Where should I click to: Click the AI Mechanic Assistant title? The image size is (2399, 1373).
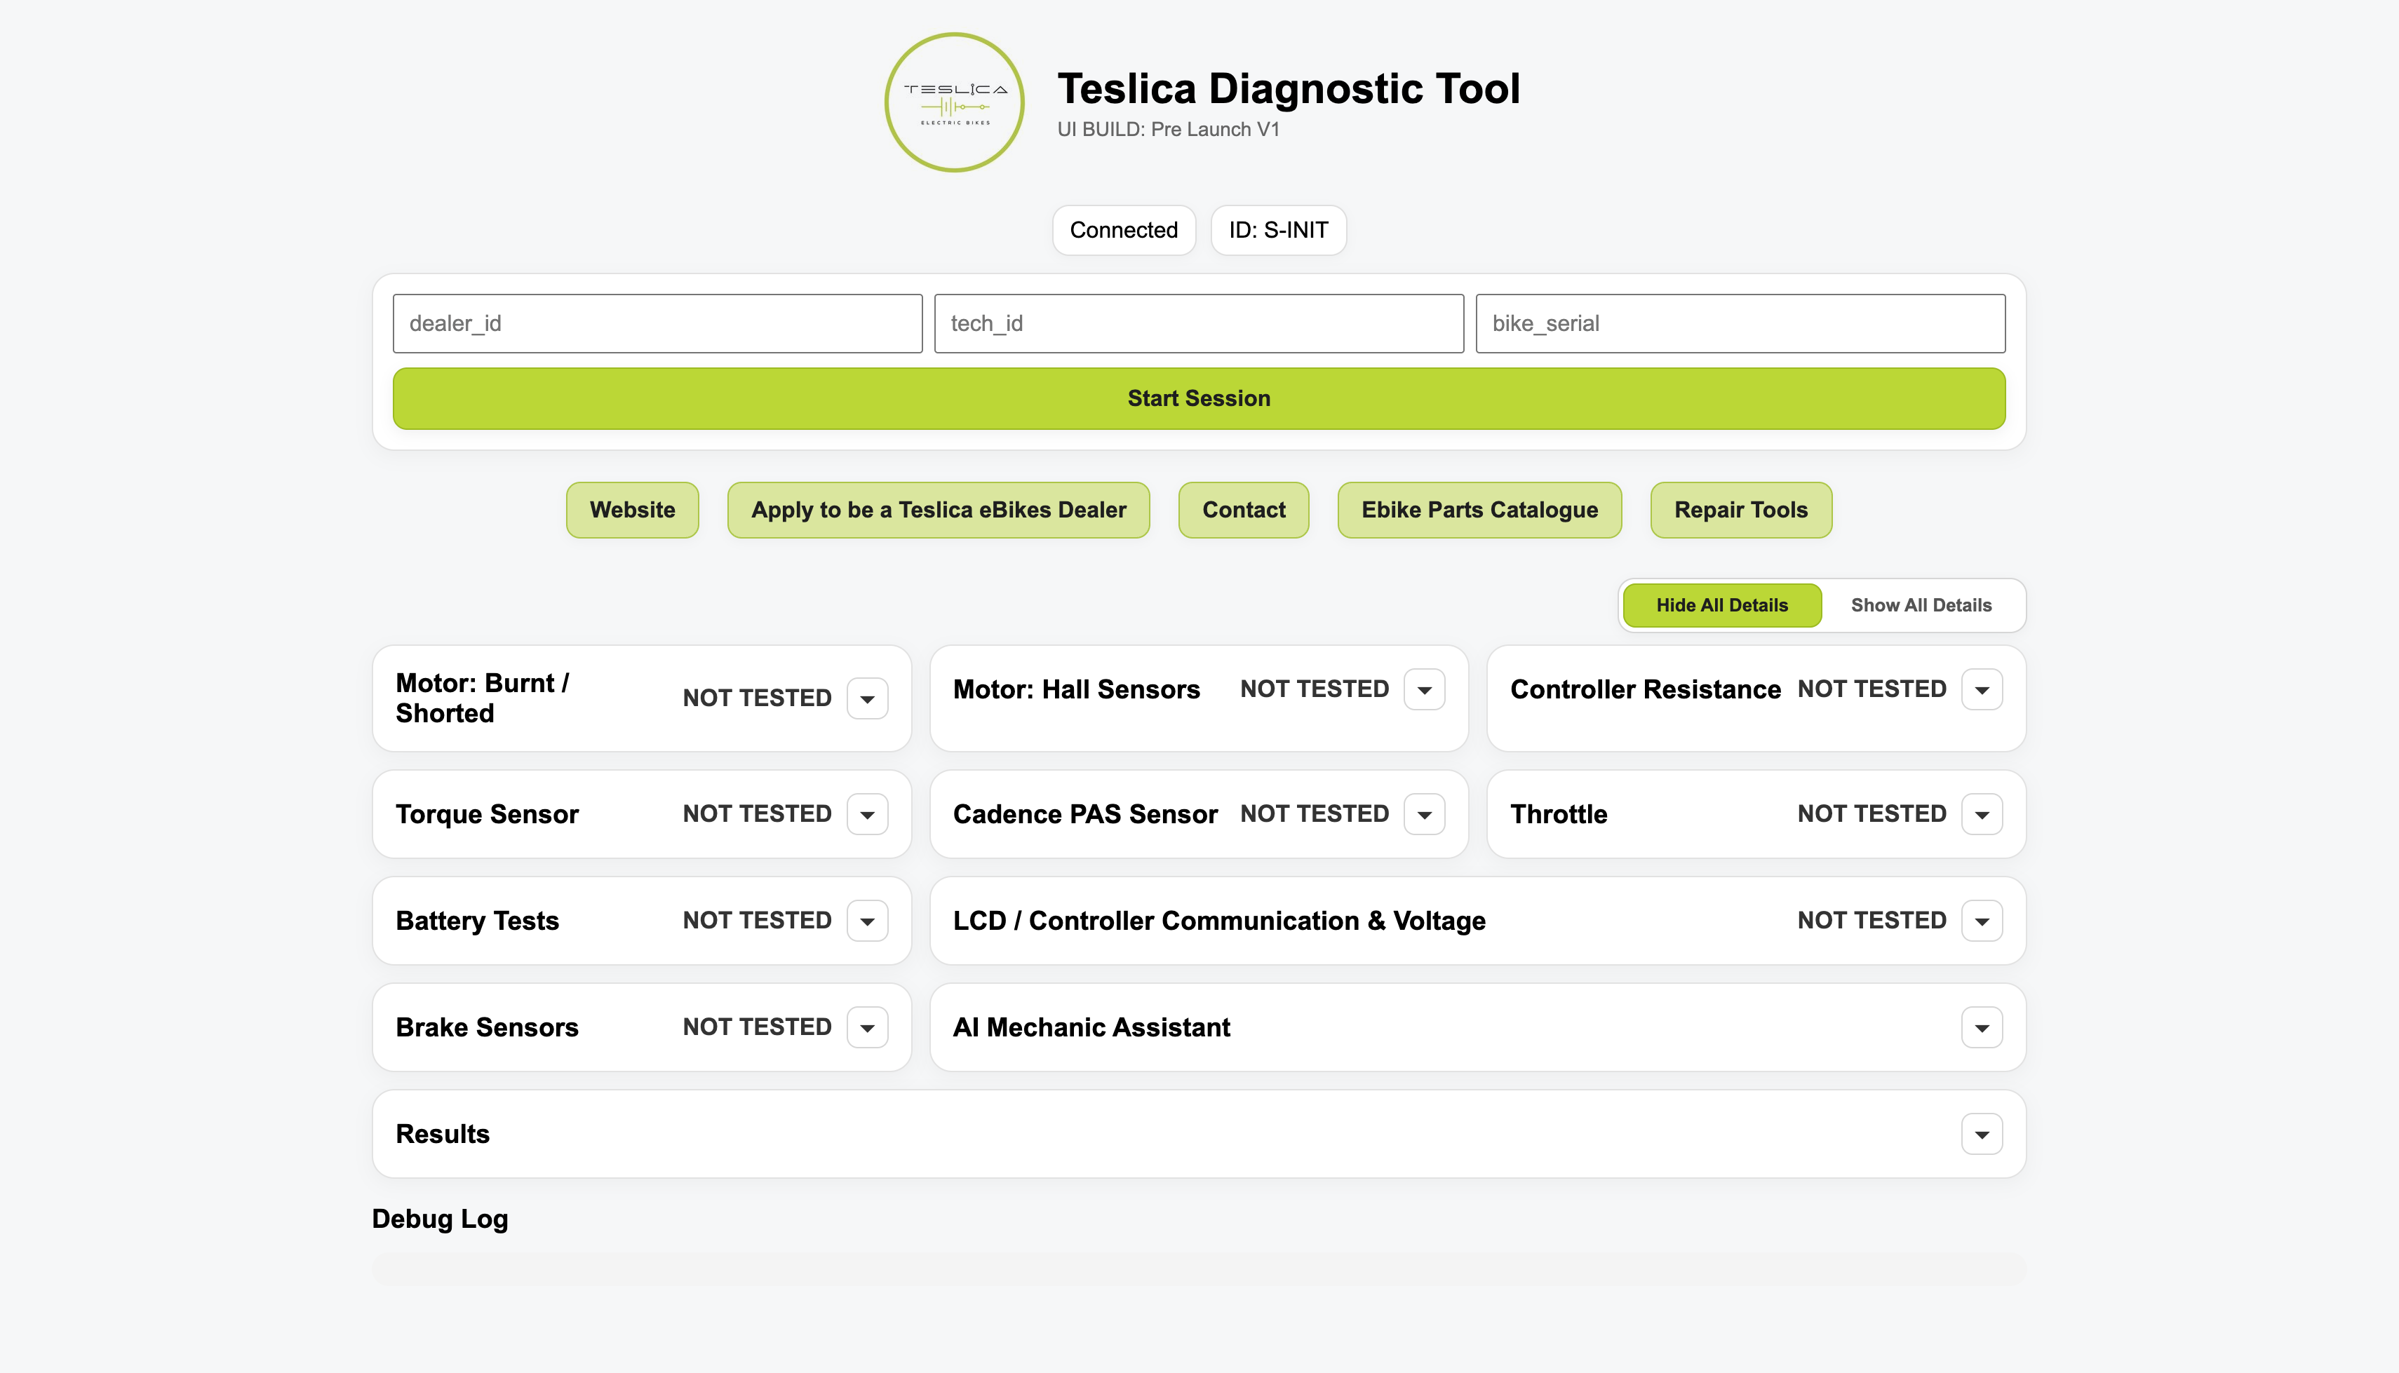(x=1091, y=1027)
